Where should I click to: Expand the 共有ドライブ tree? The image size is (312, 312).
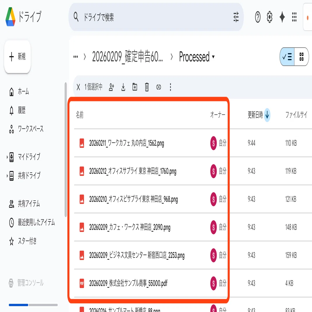click(7, 176)
